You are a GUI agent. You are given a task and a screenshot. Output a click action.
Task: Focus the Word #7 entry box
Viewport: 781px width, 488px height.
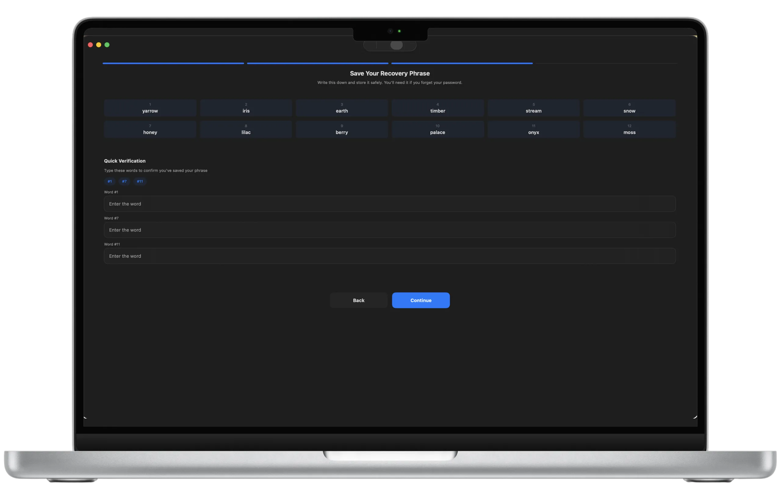(390, 230)
